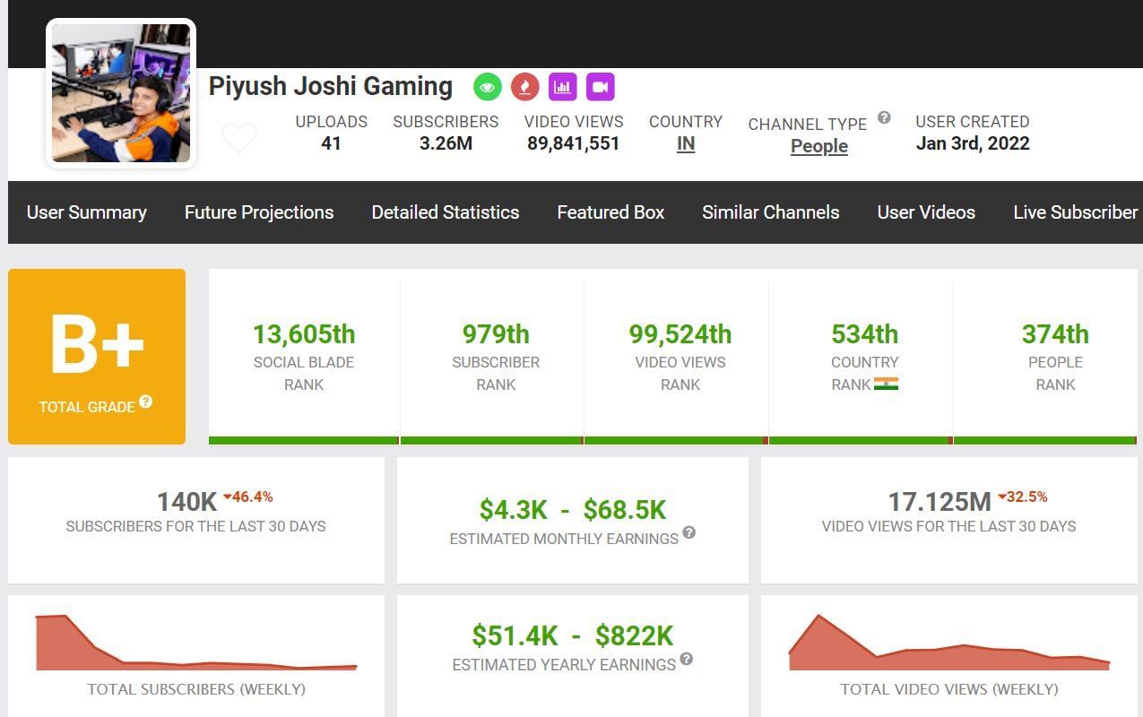Click the Total Subscribers weekly chart
The image size is (1143, 717).
[196, 644]
